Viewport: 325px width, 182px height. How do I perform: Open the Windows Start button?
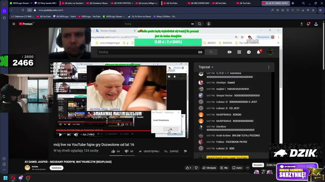[x=5, y=178]
